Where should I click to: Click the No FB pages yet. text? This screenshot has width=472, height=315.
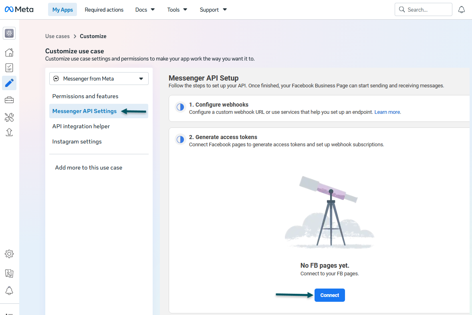325,265
